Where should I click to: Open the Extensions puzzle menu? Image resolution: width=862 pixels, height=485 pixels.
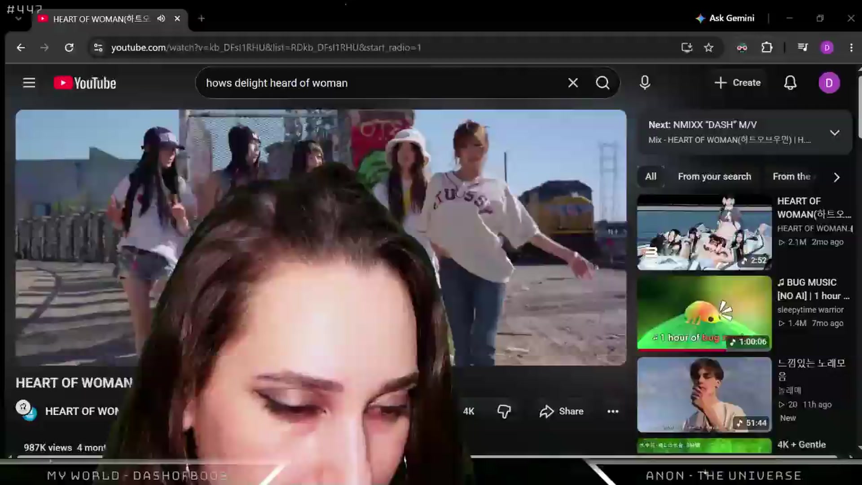tap(767, 47)
